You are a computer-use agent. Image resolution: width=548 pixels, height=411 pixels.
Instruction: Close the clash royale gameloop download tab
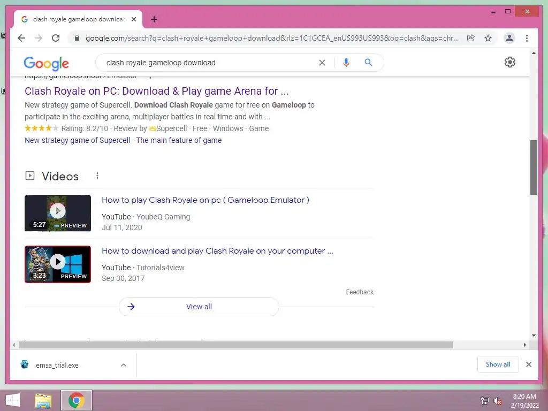133,19
